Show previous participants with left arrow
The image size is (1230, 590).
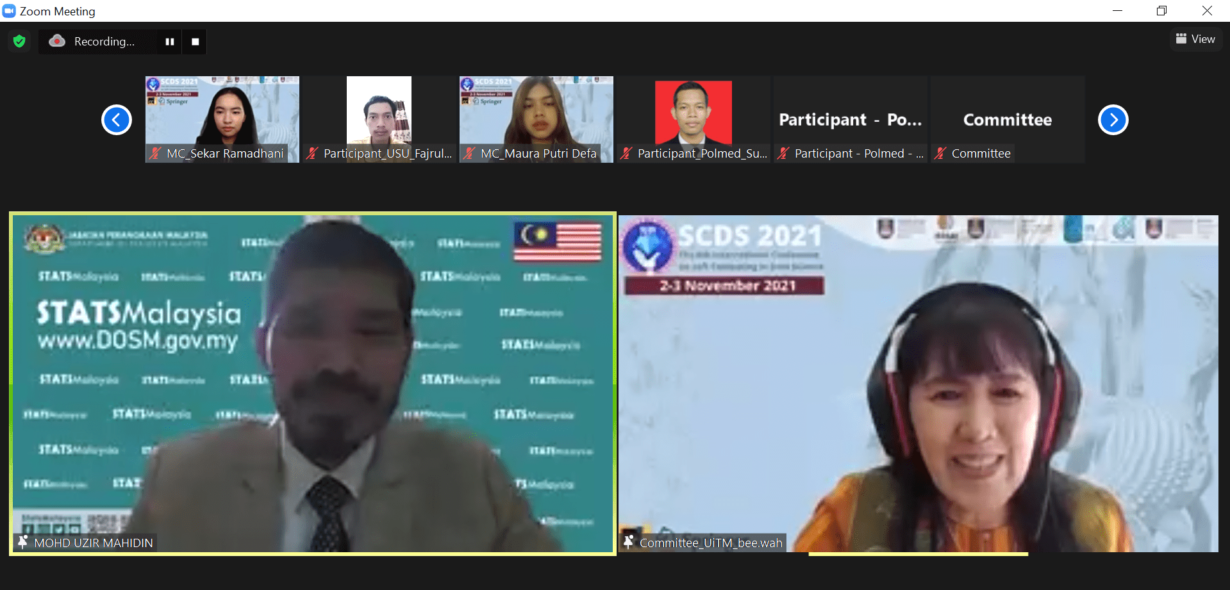pyautogui.click(x=117, y=120)
